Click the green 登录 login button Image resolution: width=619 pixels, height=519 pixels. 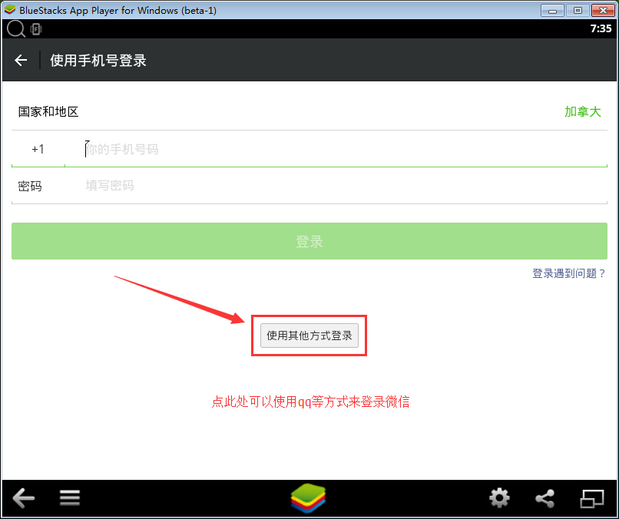click(x=309, y=240)
